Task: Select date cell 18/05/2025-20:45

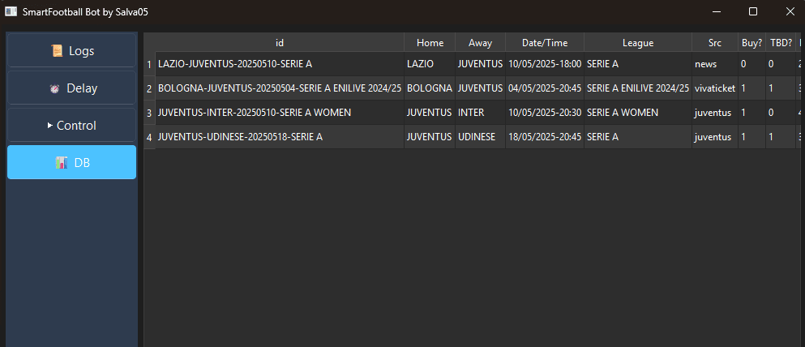Action: click(x=545, y=137)
